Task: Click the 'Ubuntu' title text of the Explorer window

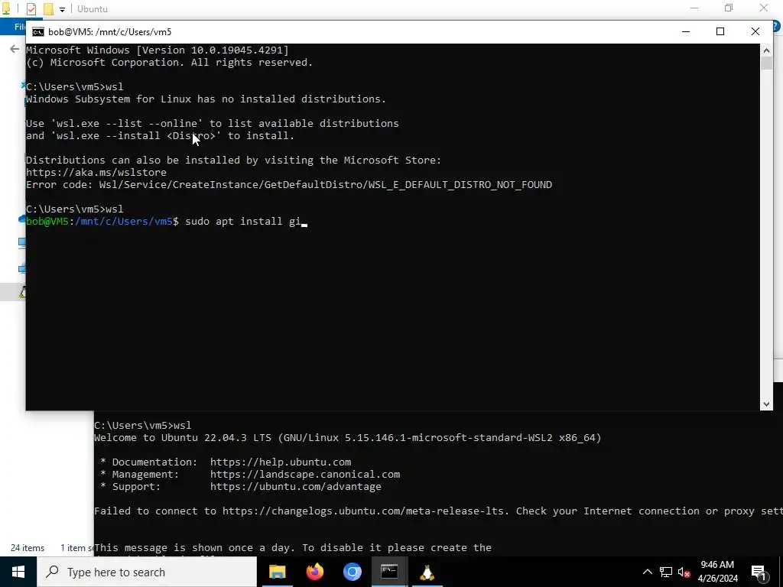Action: 93,9
